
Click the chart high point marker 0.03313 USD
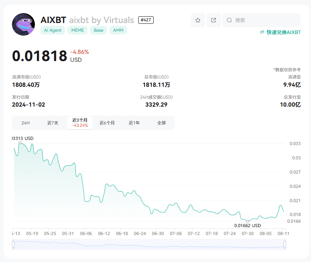click(20, 143)
